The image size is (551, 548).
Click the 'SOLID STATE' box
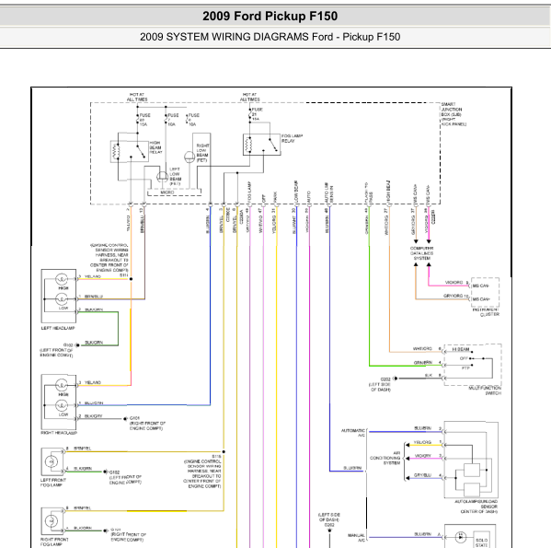pyautogui.click(x=481, y=541)
